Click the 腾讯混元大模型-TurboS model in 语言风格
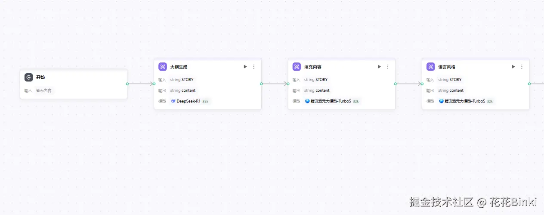544x215 pixels. click(x=465, y=101)
